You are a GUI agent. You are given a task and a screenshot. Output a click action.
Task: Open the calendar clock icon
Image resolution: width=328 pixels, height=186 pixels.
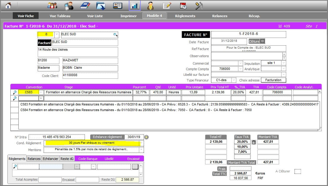[183, 5]
